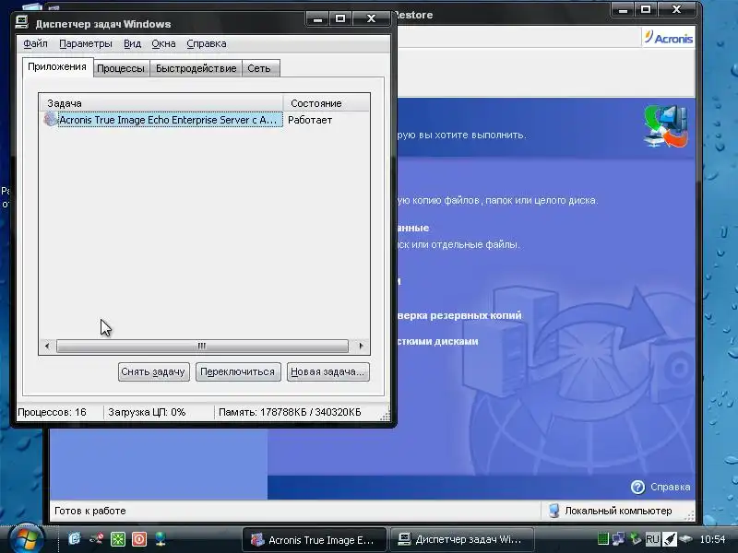The height and width of the screenshot is (553, 738).
Task: Click the Работает status cell
Action: (x=310, y=120)
